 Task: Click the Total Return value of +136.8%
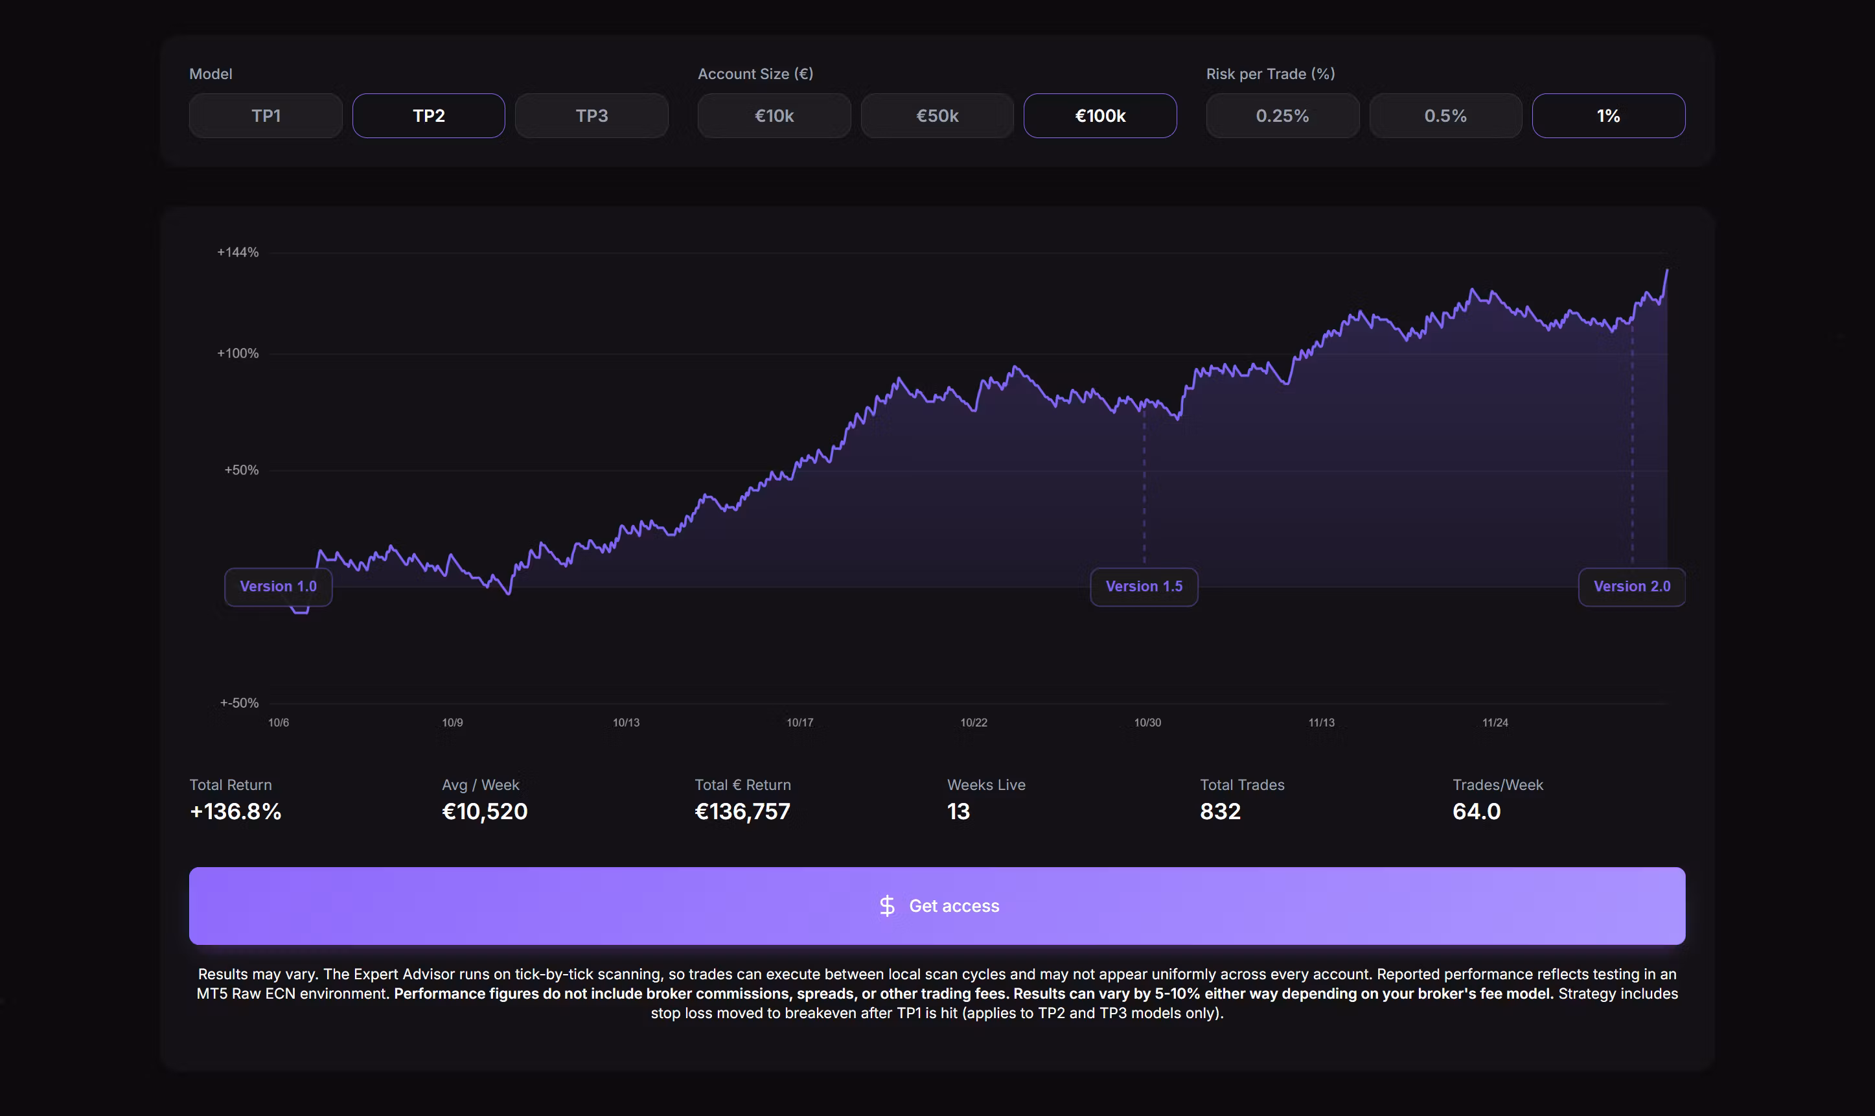click(x=235, y=811)
